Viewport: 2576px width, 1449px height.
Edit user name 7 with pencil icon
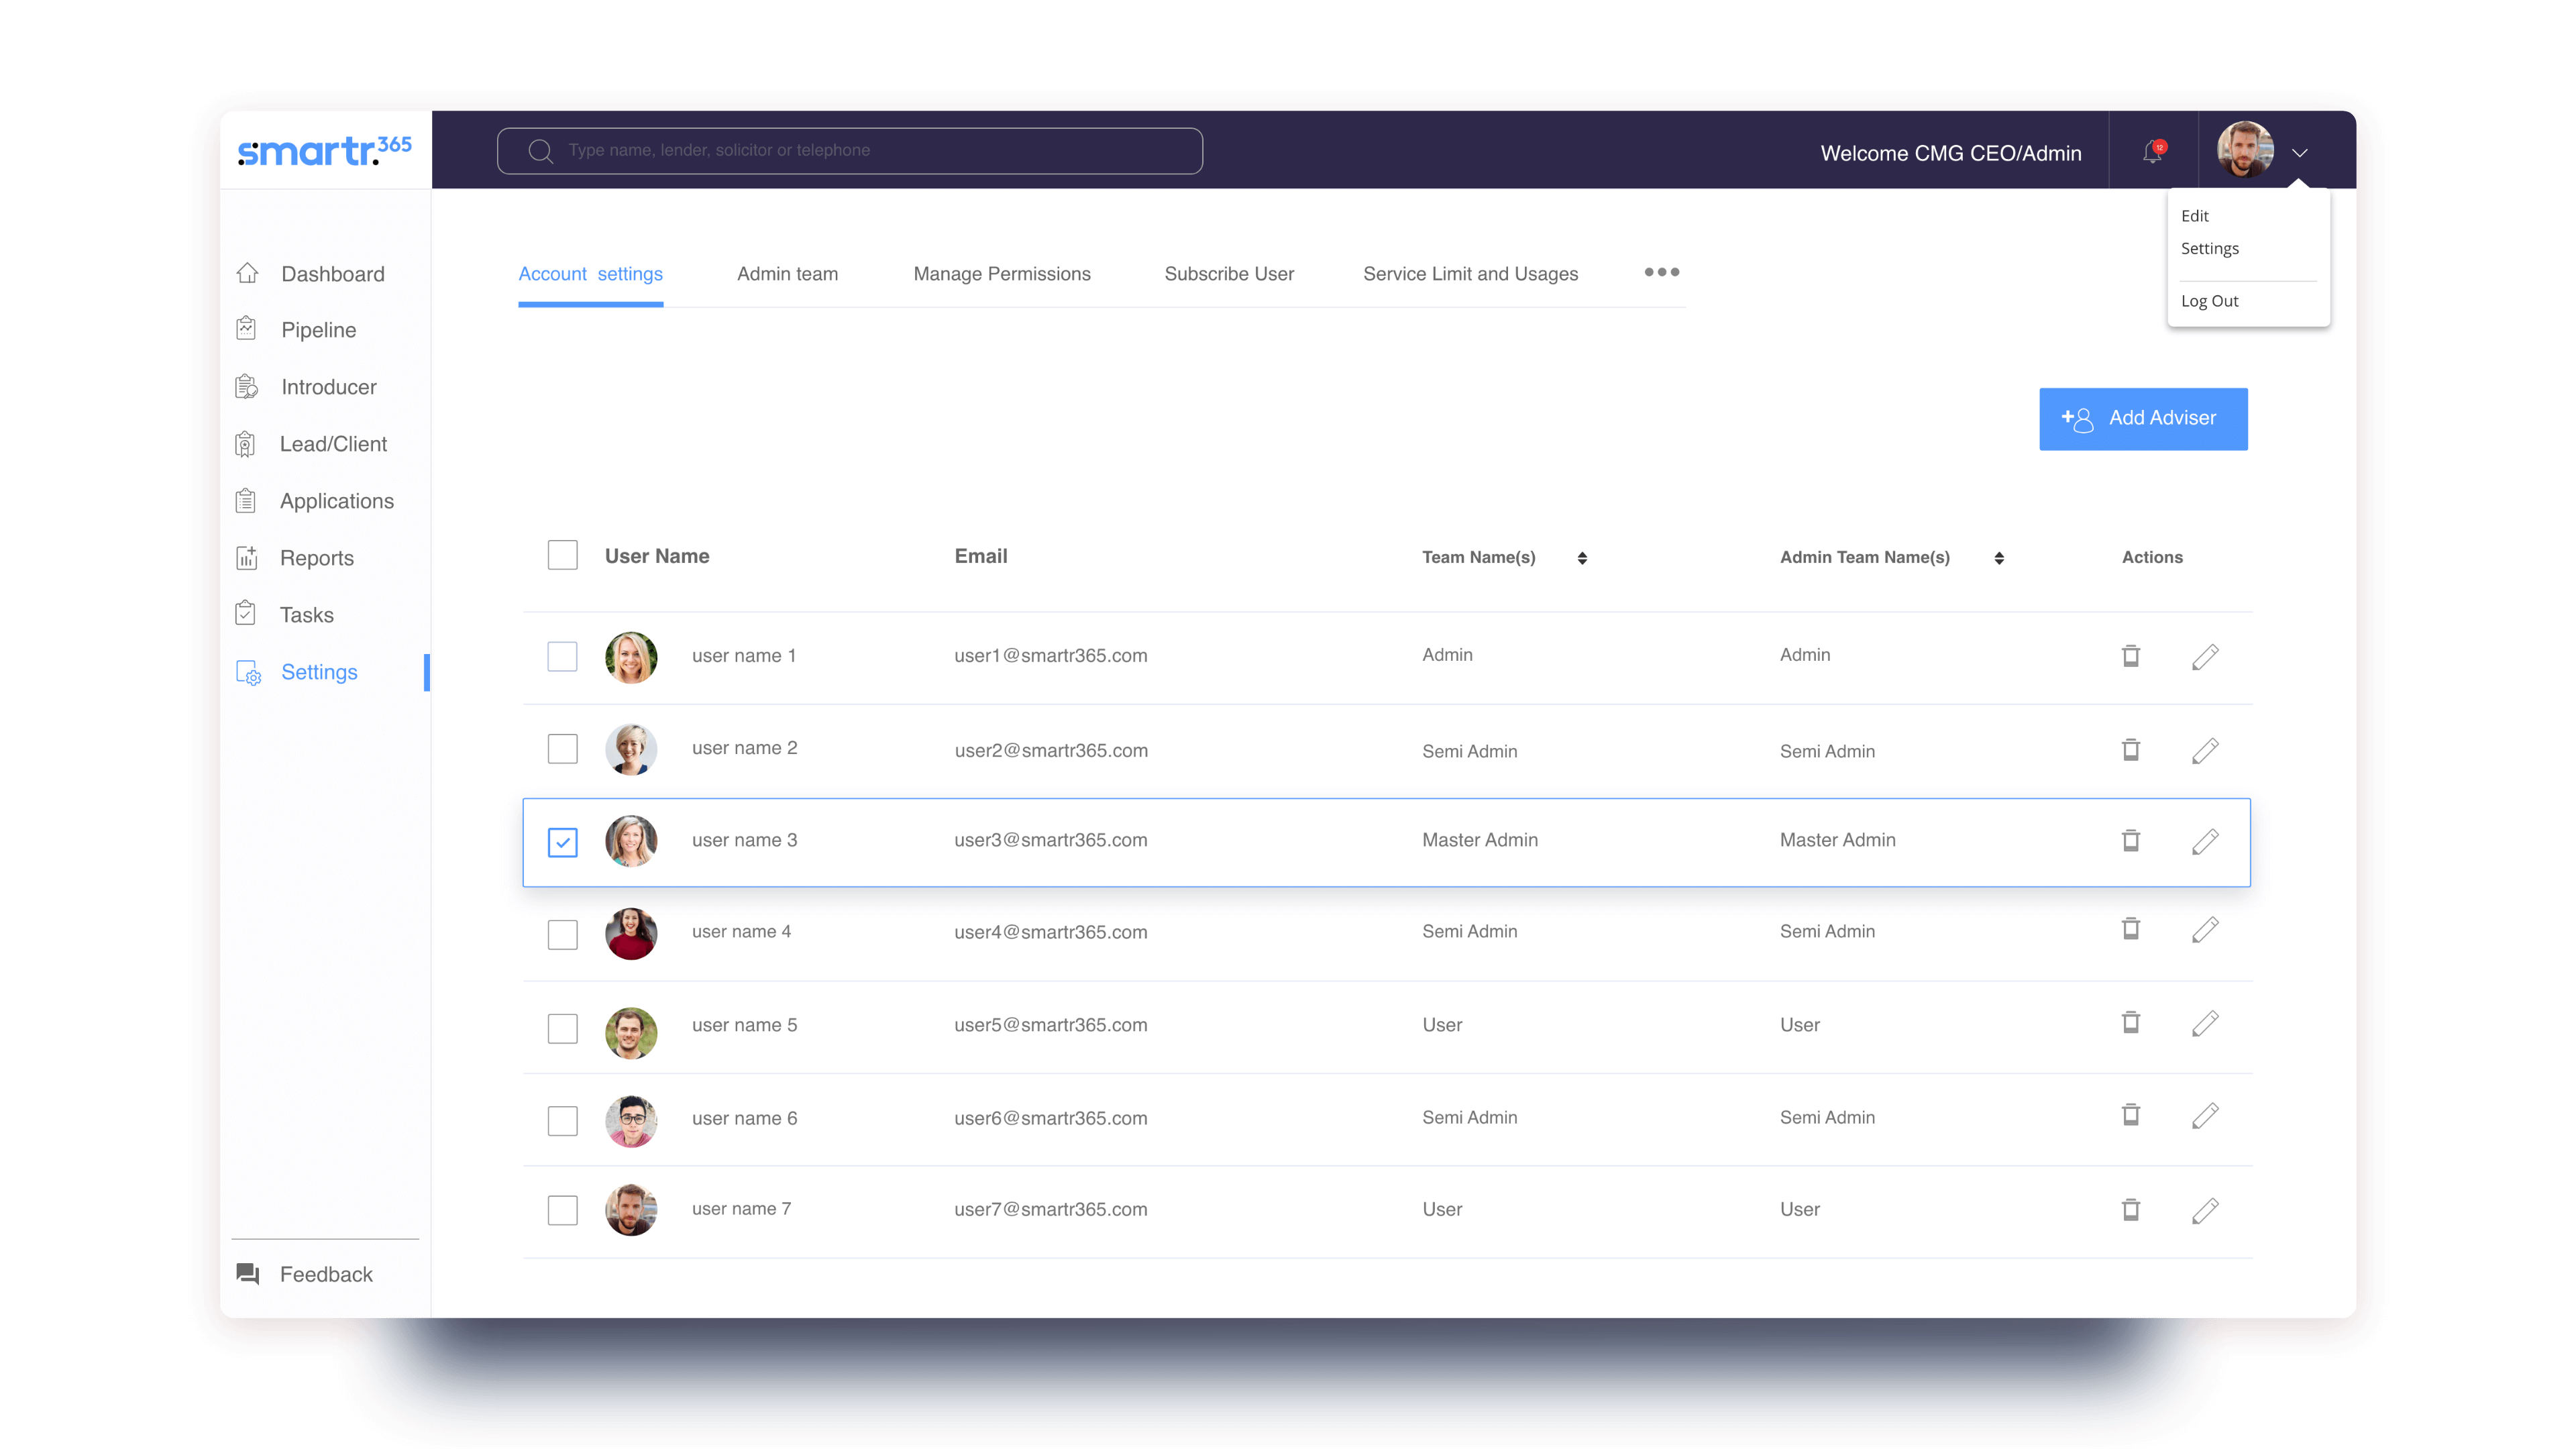click(x=2205, y=1210)
